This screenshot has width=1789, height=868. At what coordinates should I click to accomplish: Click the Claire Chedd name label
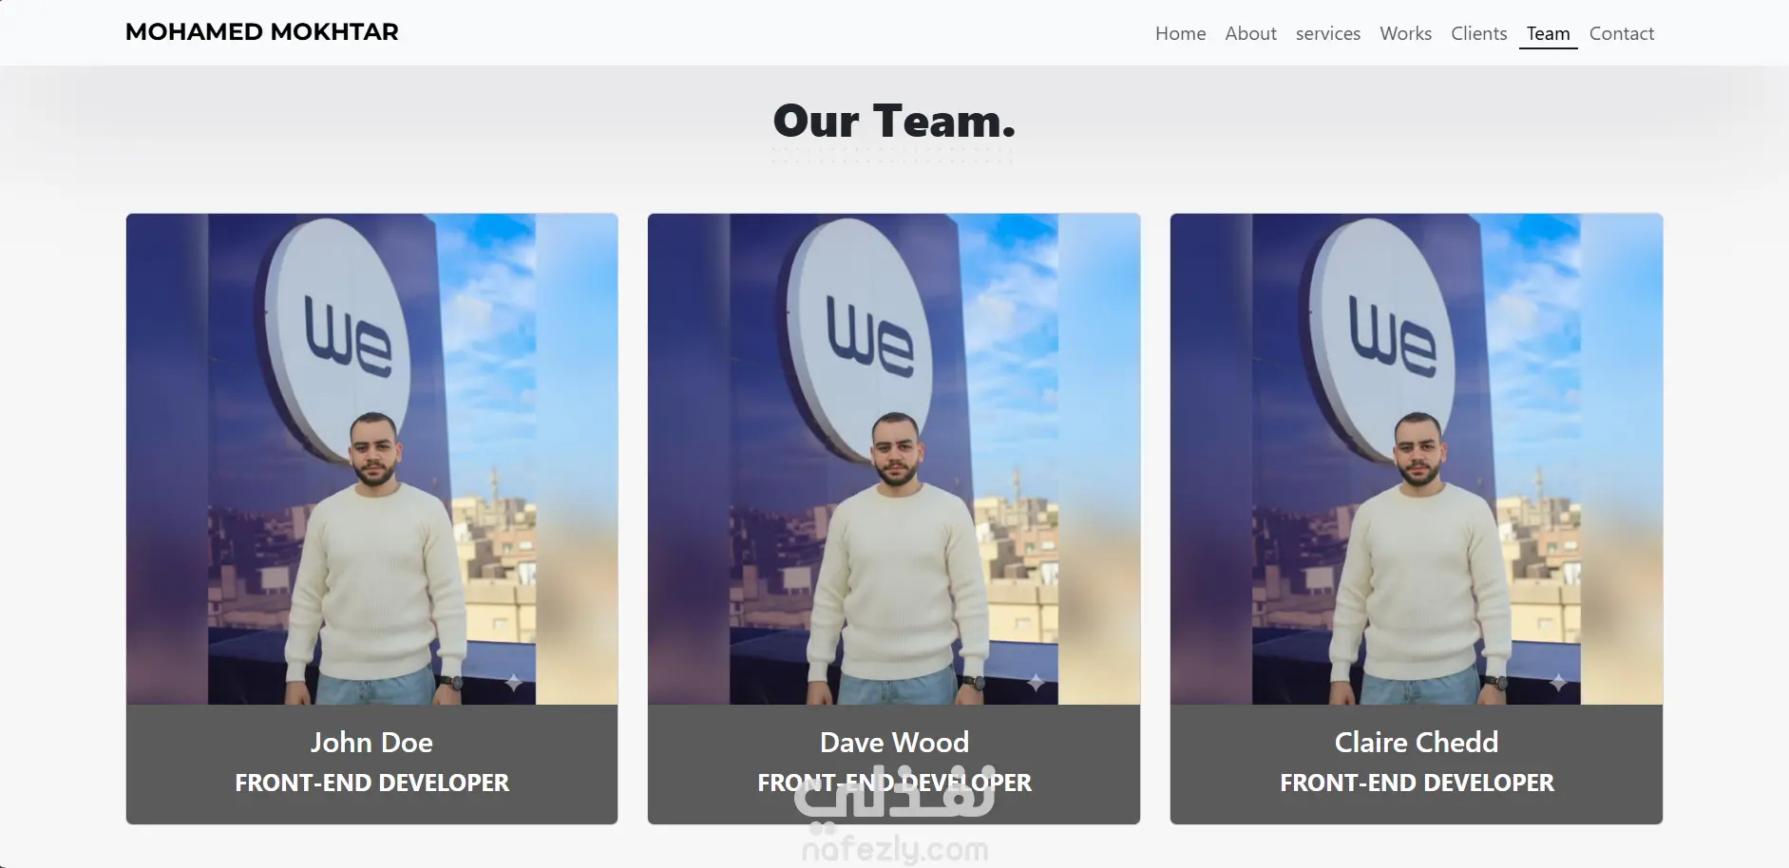[x=1417, y=742]
